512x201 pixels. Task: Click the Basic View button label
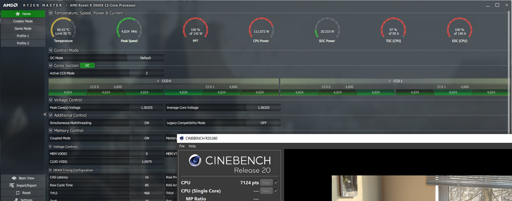27,178
